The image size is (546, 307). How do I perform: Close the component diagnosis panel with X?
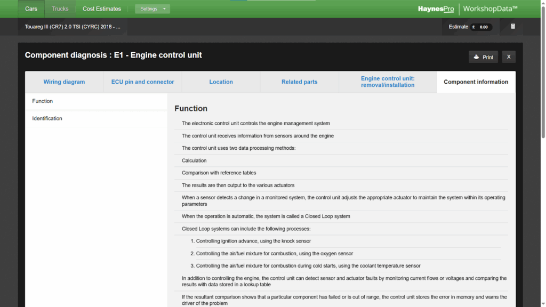[509, 57]
